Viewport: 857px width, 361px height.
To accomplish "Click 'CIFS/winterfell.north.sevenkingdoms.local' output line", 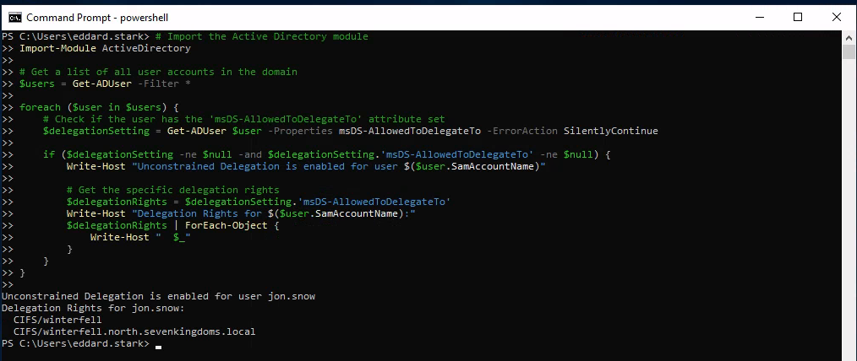I will 134,331.
